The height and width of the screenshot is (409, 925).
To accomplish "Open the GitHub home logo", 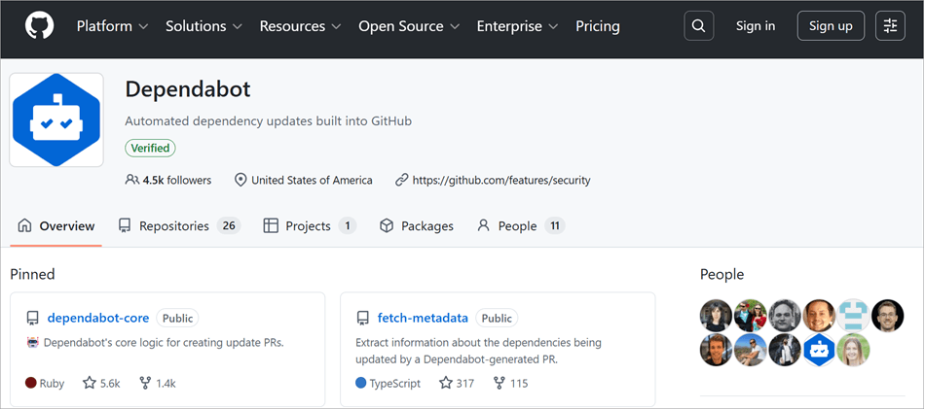I will pos(40,26).
